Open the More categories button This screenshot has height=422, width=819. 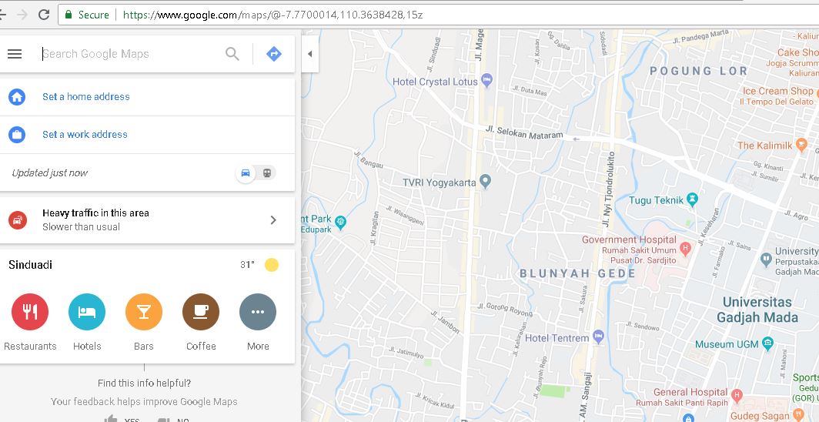(x=258, y=312)
